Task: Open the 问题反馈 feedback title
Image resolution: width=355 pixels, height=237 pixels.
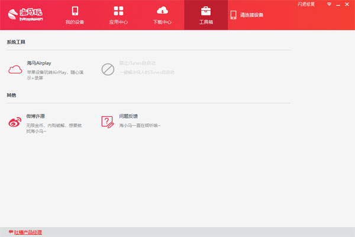Action: (128, 116)
